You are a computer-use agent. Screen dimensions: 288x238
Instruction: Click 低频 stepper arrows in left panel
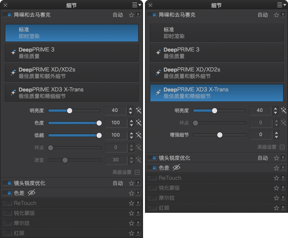[x=131, y=135]
